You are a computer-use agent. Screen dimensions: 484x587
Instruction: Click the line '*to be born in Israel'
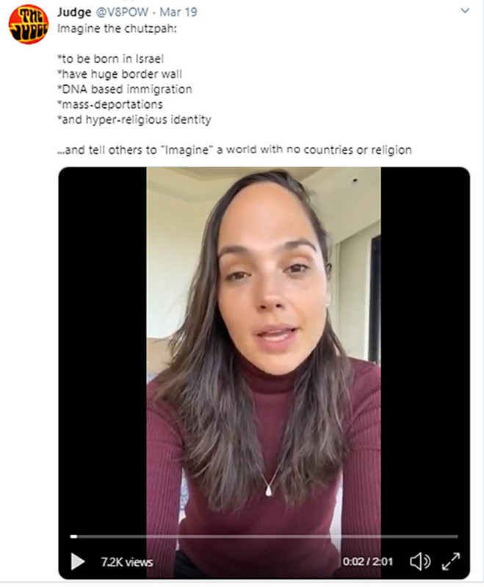[110, 59]
